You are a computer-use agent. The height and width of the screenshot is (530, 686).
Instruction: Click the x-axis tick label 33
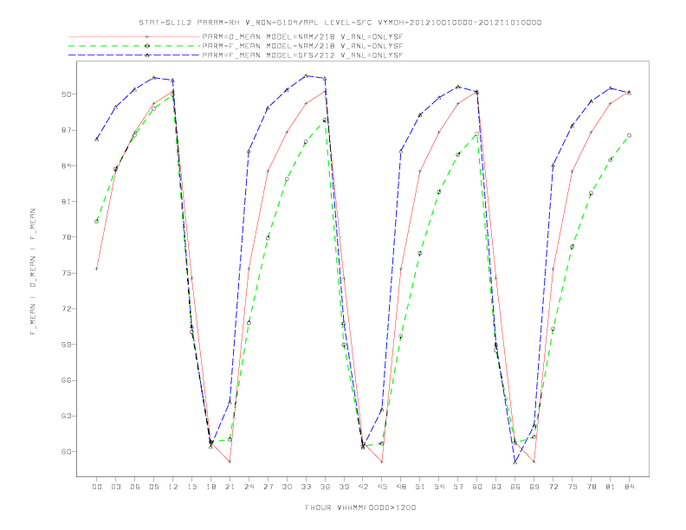coord(306,487)
